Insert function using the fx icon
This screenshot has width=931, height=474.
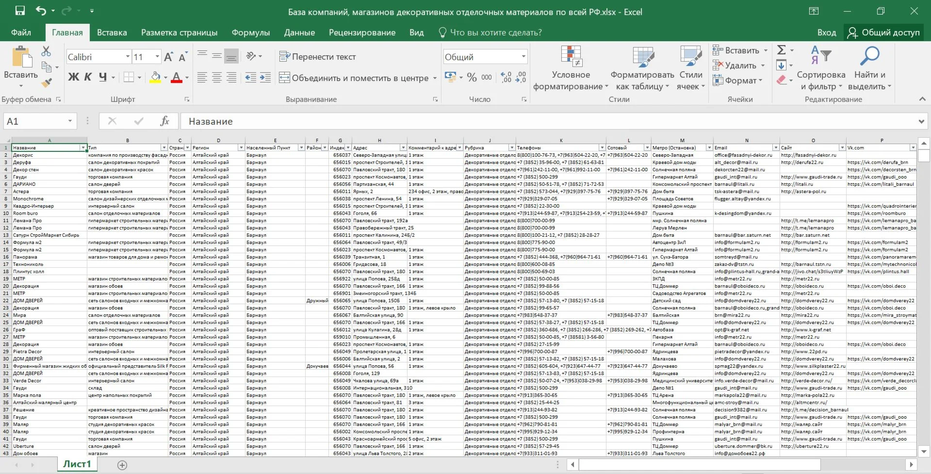(x=164, y=121)
